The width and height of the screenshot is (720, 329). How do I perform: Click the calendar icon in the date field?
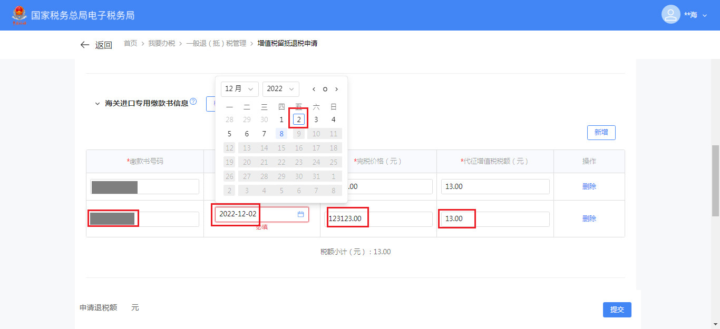pos(300,214)
